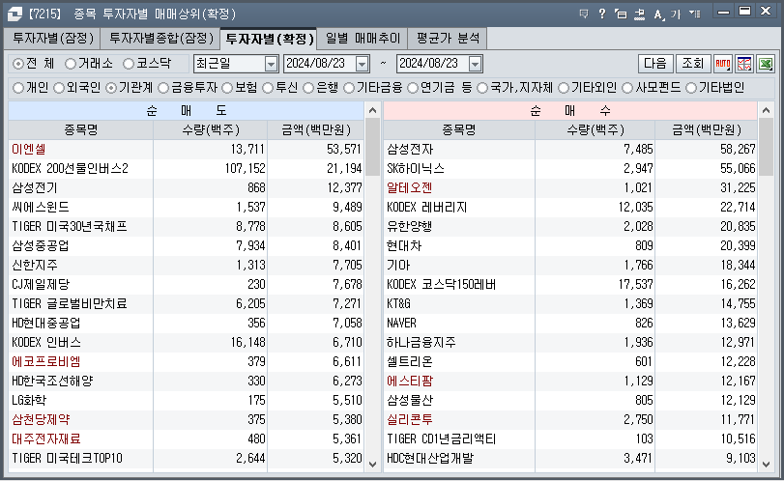Screen dimensions: 784x481
Task: Click the 순매도 list scroll-up arrow
Action: (x=372, y=110)
